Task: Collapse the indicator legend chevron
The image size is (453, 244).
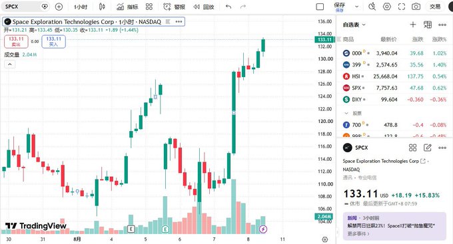Action: pos(10,64)
